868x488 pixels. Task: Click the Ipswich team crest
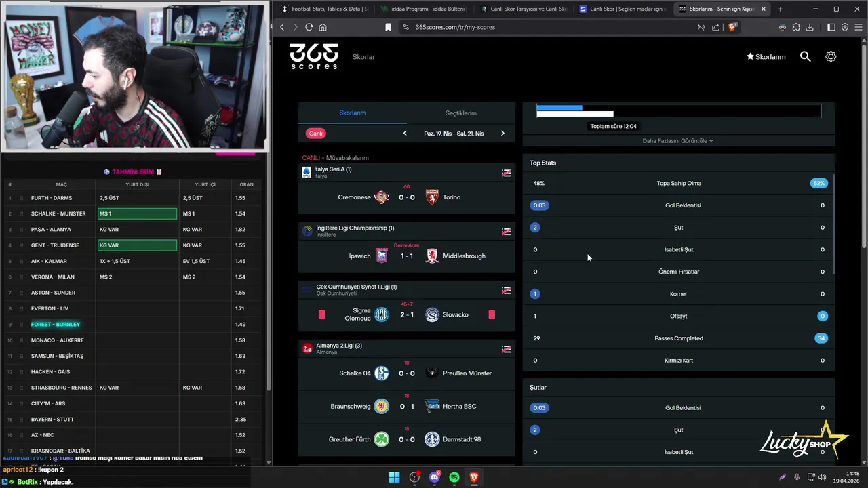[x=382, y=256]
